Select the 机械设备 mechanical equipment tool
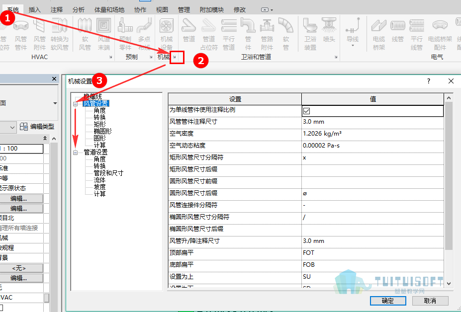 tap(167, 34)
